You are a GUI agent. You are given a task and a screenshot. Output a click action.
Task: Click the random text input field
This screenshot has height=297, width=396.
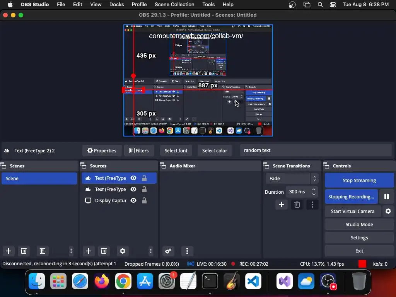(316, 150)
